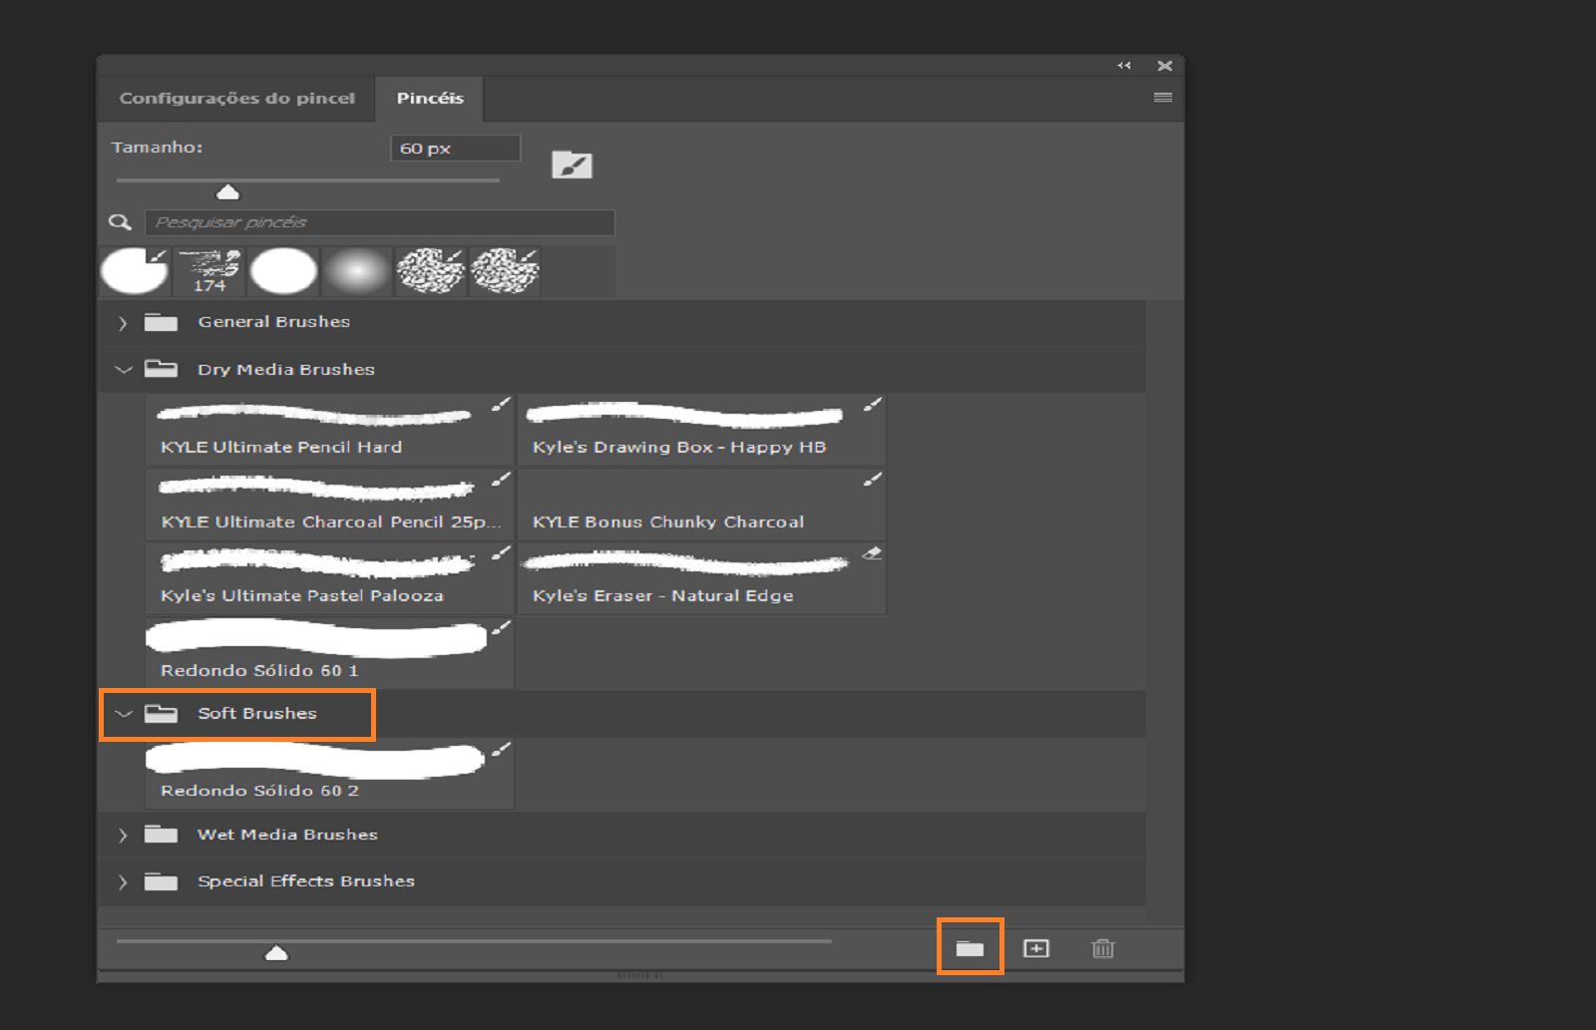The image size is (1596, 1030).
Task: Create a new brush preset
Action: [1036, 948]
